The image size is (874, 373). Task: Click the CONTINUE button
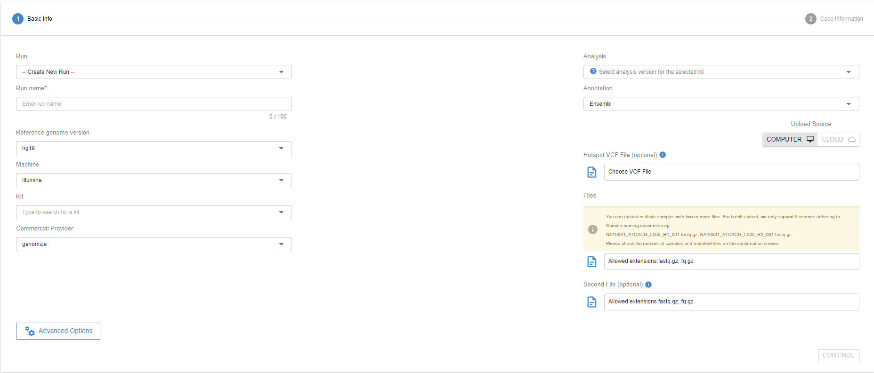[839, 356]
